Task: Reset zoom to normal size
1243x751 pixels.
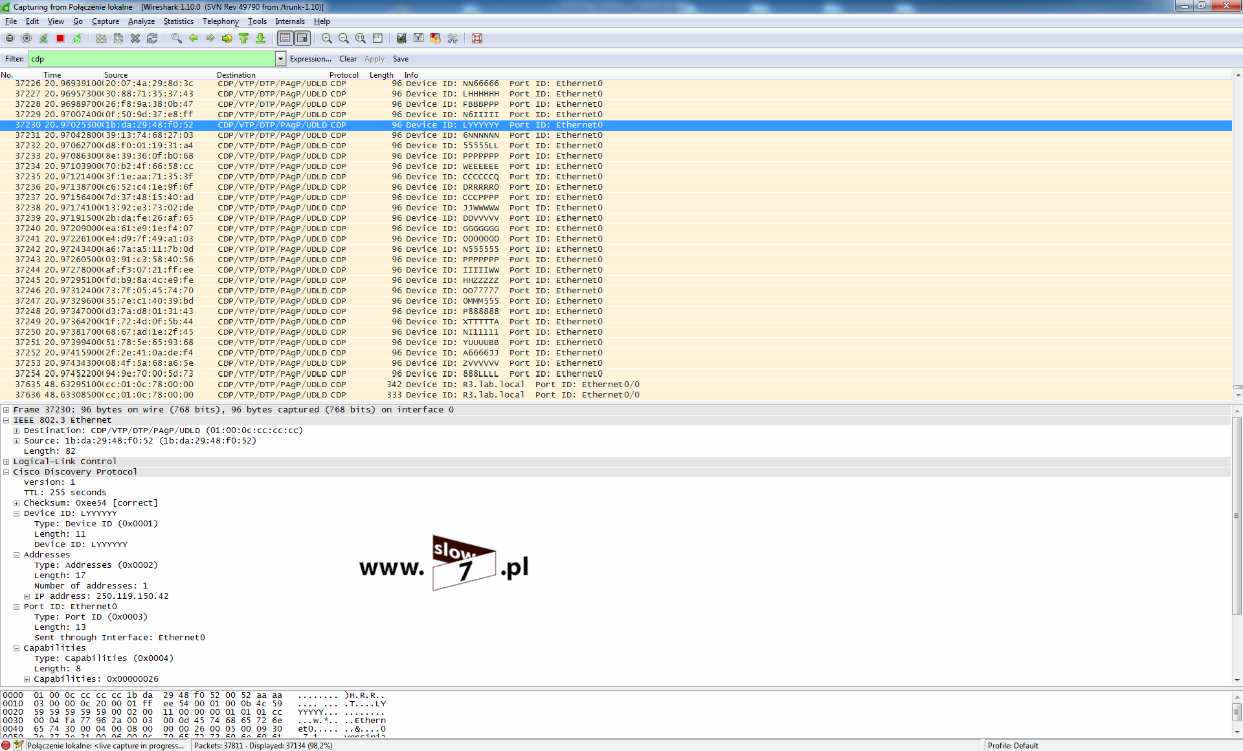Action: tap(361, 38)
